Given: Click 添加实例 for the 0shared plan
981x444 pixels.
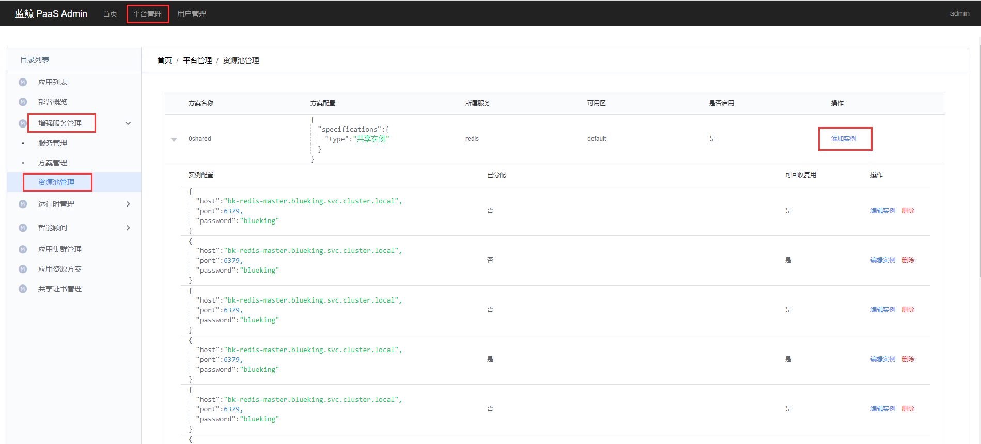Looking at the screenshot, I should click(x=844, y=139).
